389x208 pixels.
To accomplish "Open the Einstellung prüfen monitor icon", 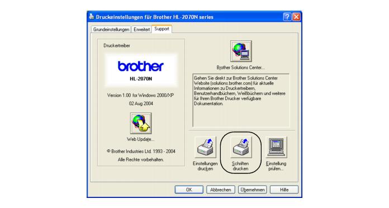I will pos(276,147).
